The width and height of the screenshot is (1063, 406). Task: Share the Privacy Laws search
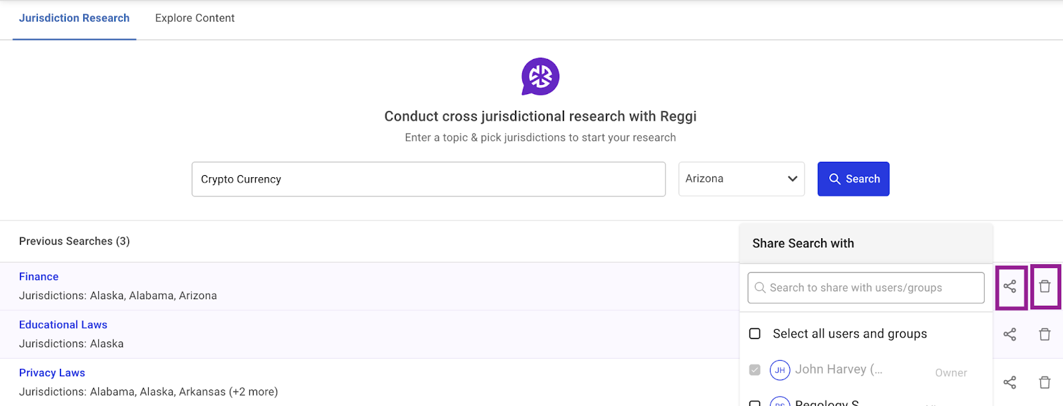(x=1010, y=382)
